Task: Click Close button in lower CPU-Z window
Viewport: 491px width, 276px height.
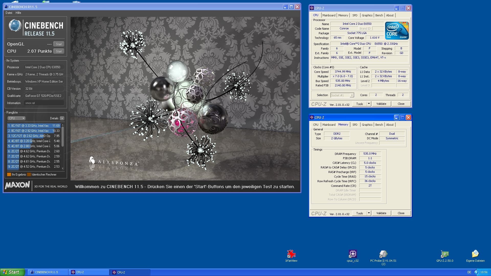Action: [401, 213]
